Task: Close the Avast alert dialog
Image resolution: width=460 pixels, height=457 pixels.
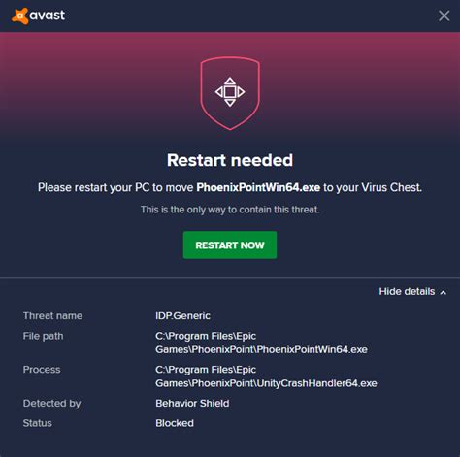Action: (444, 16)
